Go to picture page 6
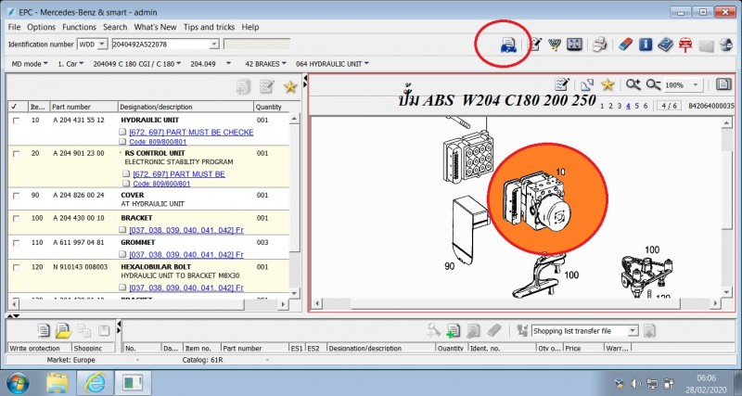742x396 pixels. pyautogui.click(x=646, y=106)
